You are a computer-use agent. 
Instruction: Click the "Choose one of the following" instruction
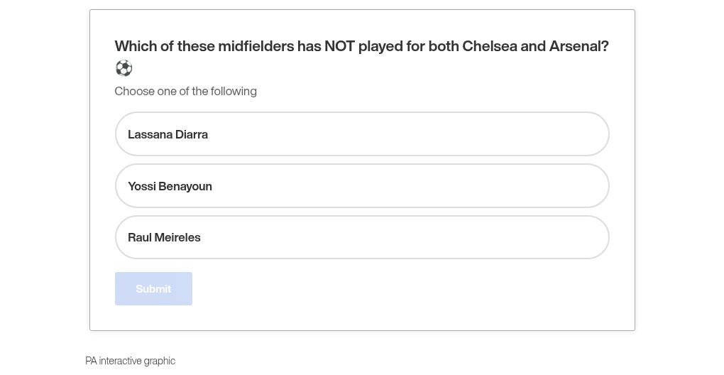pos(185,91)
